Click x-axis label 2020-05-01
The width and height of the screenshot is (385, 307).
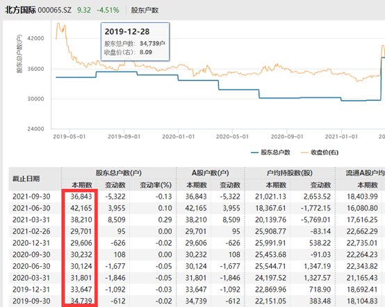pos(232,136)
